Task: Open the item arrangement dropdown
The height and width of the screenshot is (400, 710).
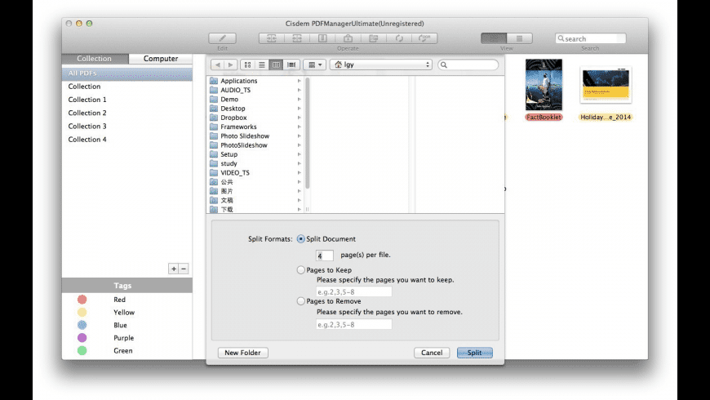Action: (315, 64)
